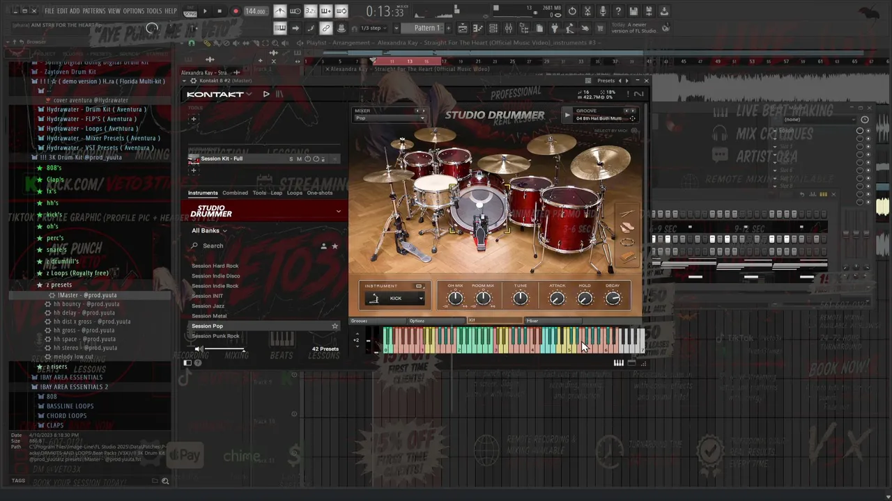Open the Instrument dropdown showing KICK

point(395,299)
